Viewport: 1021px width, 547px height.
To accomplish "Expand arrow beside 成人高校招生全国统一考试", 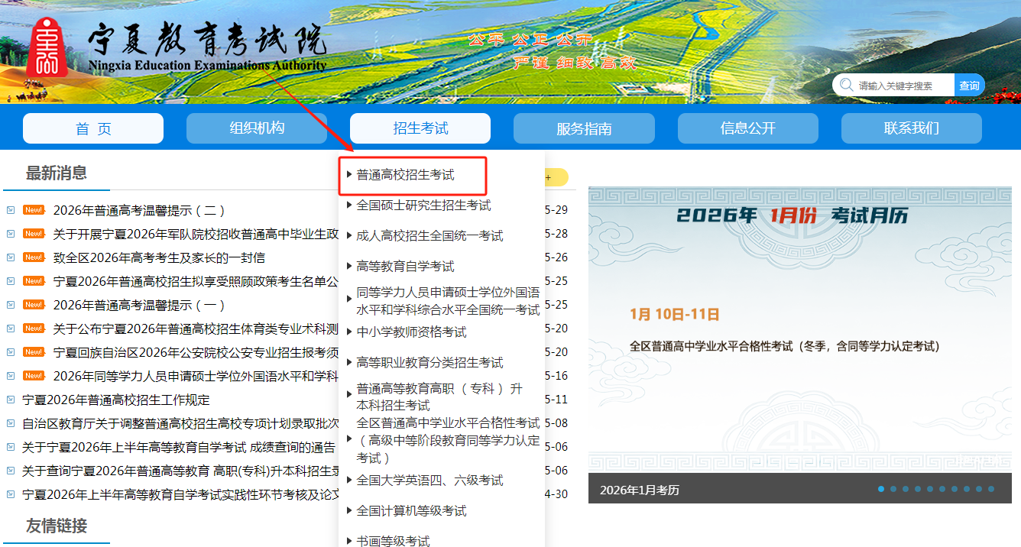I will click(x=349, y=235).
